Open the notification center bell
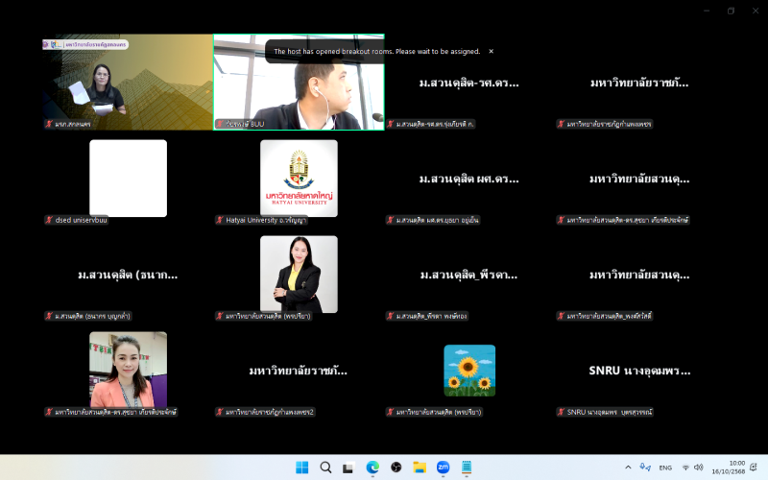 (x=752, y=468)
